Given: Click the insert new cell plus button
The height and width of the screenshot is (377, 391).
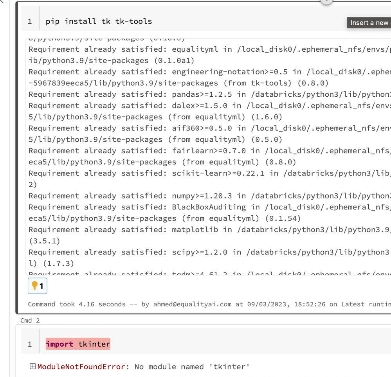Looking at the screenshot, I should 326,1.
